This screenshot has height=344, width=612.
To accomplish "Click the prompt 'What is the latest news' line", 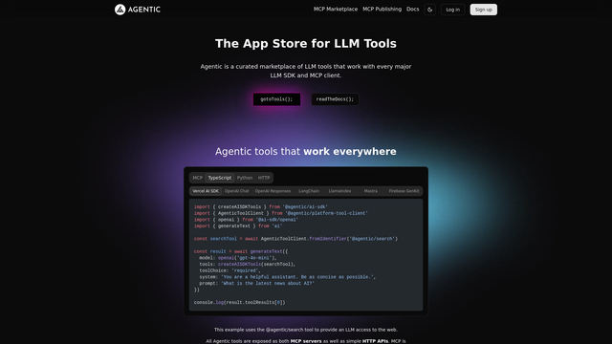I will tap(257, 283).
